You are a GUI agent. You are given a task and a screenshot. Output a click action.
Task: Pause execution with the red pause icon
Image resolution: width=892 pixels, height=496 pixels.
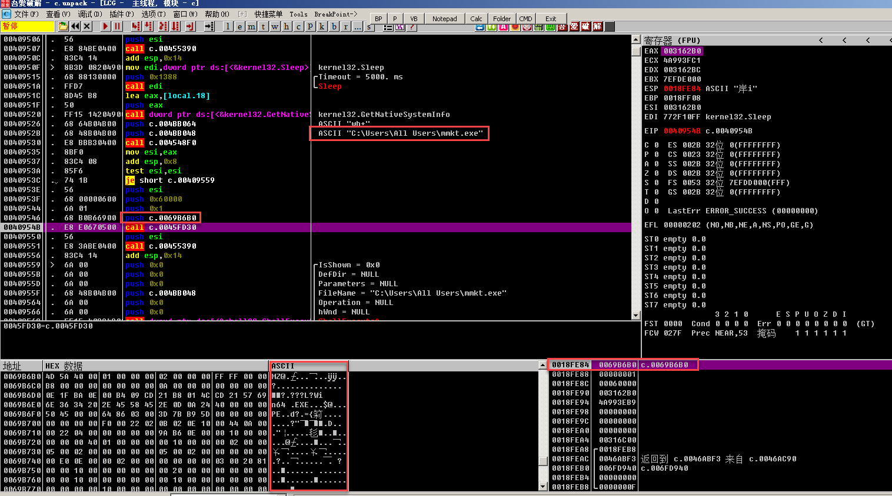pos(118,26)
